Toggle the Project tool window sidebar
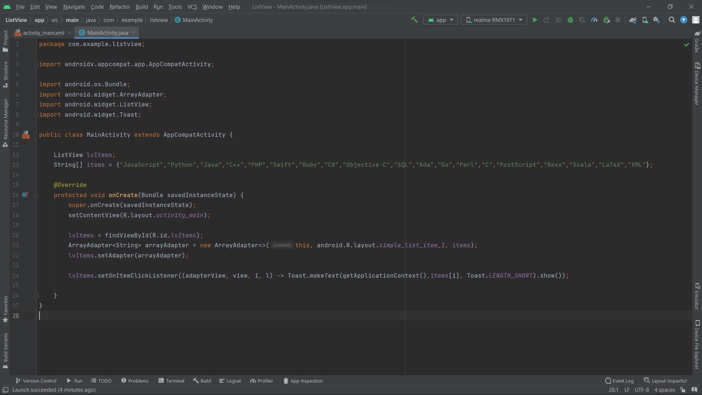Image resolution: width=702 pixels, height=395 pixels. pos(5,40)
